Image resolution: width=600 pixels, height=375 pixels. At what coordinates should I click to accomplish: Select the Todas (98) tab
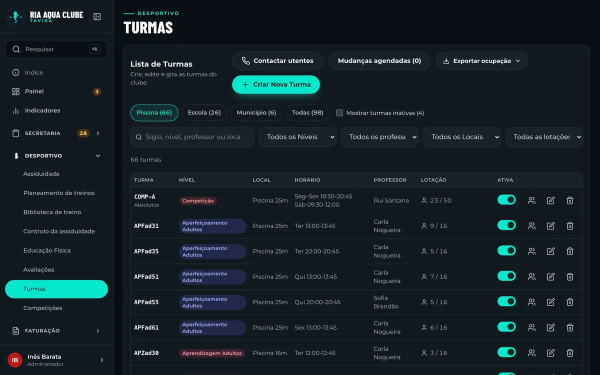click(x=307, y=113)
